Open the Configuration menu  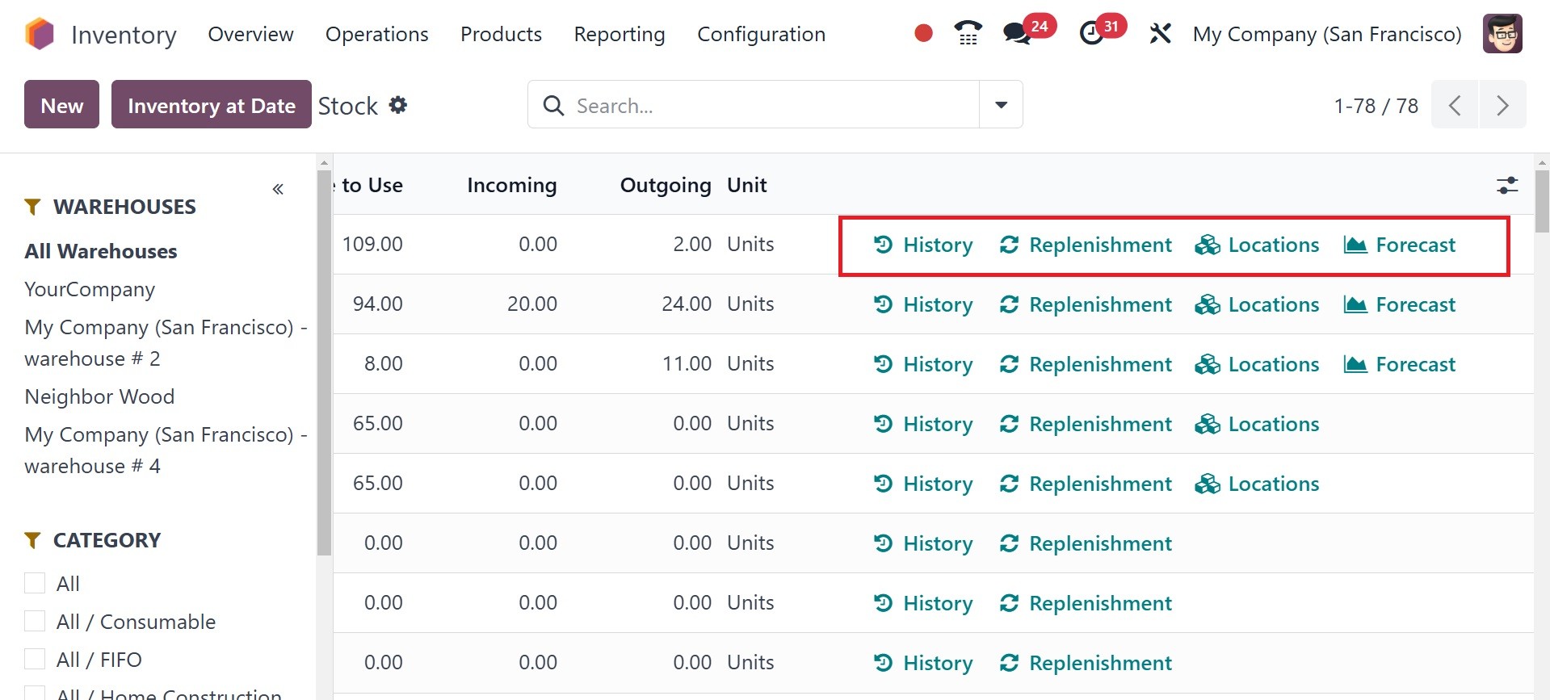761,34
